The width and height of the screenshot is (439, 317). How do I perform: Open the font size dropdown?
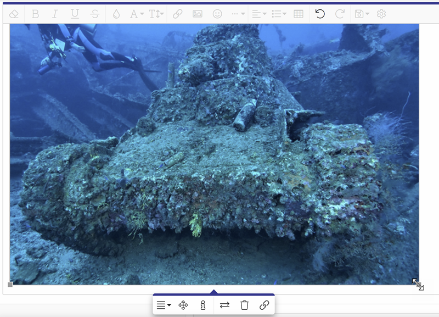[x=156, y=14]
